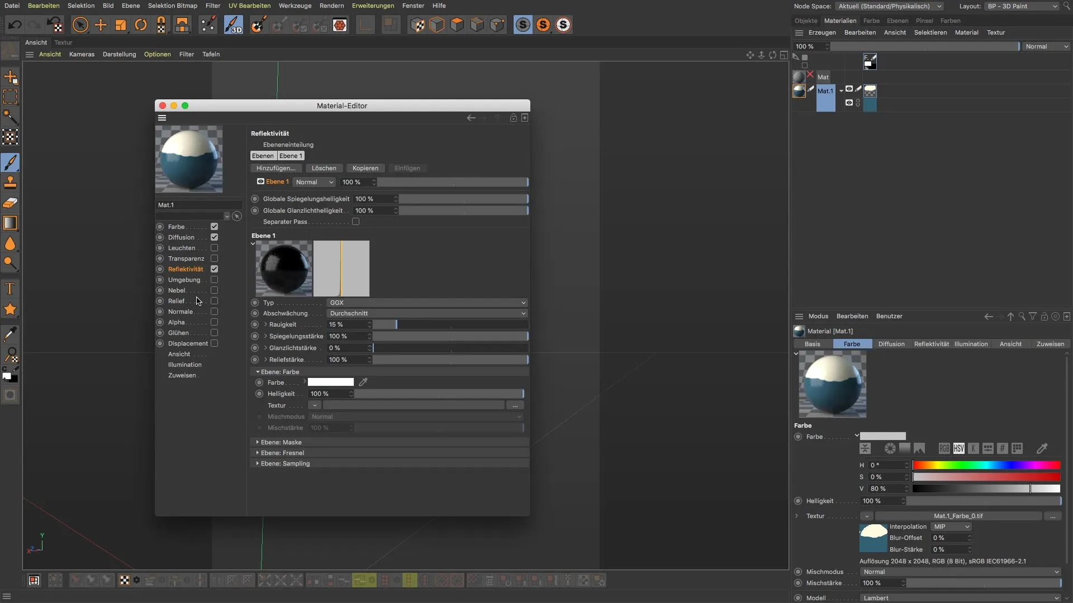Select the Eraser tool in left palette
The image size is (1073, 603).
point(10,203)
